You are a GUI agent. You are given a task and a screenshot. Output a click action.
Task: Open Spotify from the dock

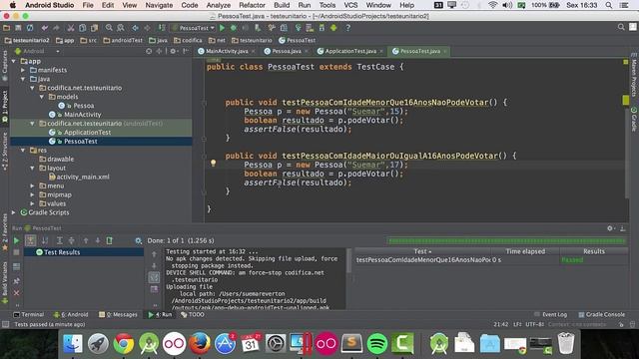377,343
